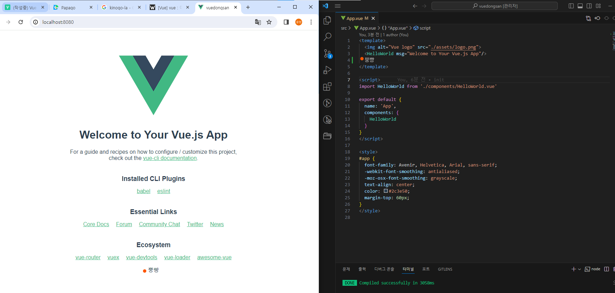
Task: Customize layout from title bar
Action: click(598, 6)
